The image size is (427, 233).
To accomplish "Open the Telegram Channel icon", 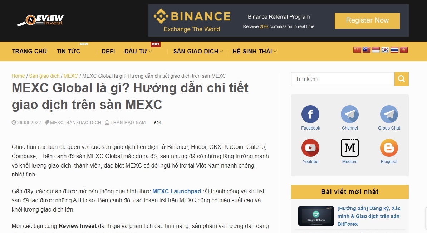I will click(x=350, y=114).
